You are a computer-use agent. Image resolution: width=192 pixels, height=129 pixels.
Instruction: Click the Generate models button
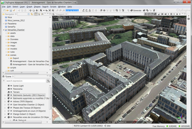click(136, 11)
